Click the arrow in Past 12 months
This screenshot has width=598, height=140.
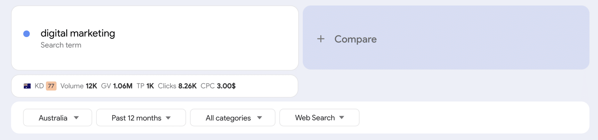[168, 118]
